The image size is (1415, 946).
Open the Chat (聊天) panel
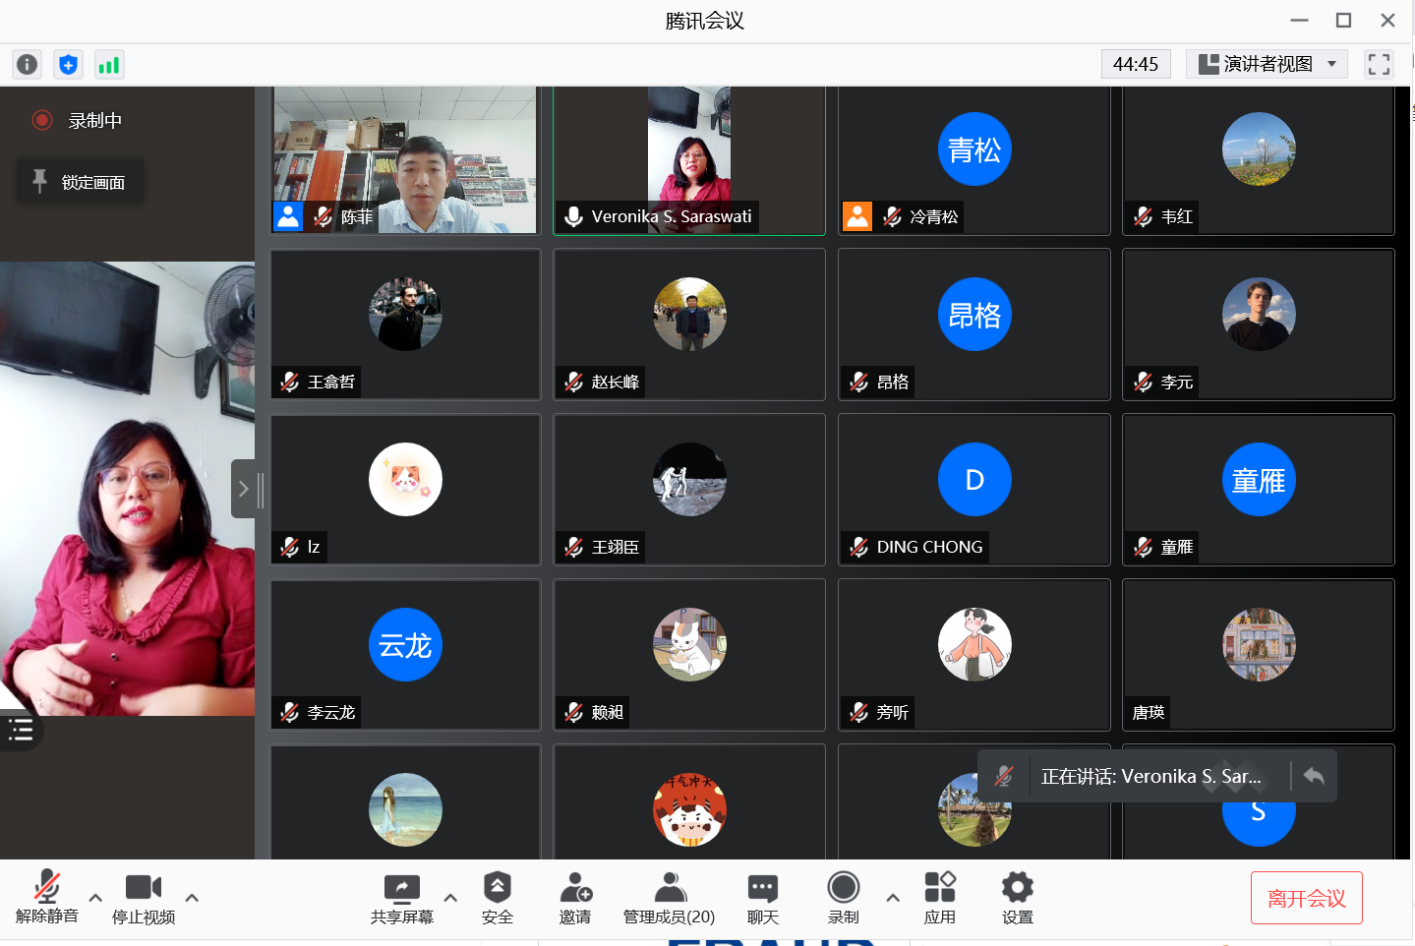click(x=762, y=899)
